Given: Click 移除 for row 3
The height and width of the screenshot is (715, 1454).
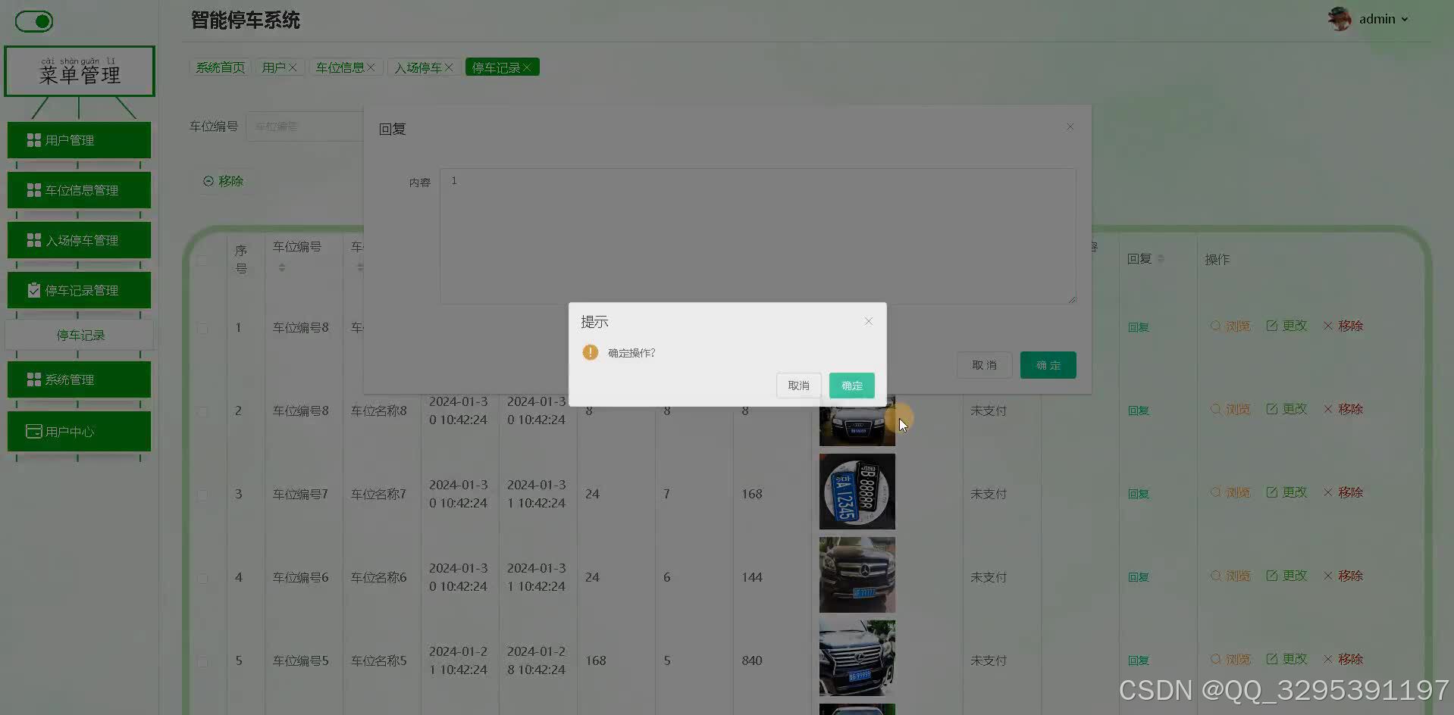Looking at the screenshot, I should 1343,492.
